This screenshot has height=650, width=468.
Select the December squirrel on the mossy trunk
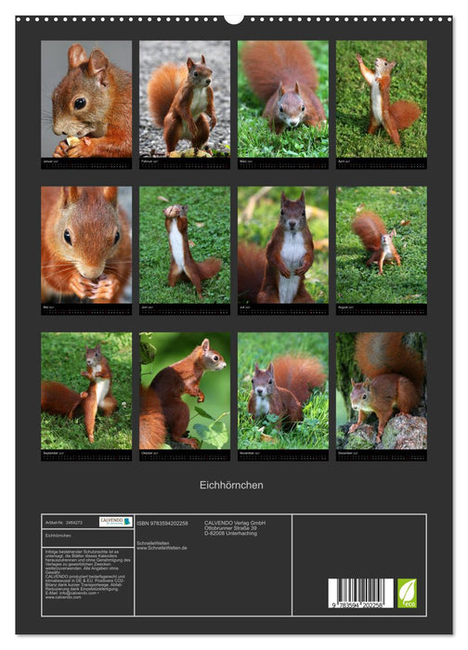[x=381, y=391]
